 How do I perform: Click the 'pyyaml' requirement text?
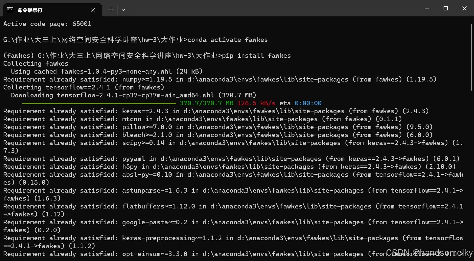tap(134, 159)
